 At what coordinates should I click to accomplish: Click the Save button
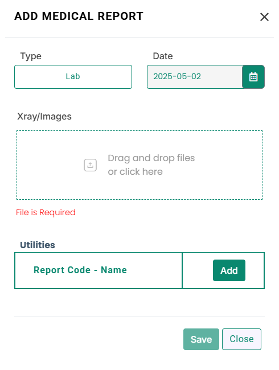coord(201,339)
